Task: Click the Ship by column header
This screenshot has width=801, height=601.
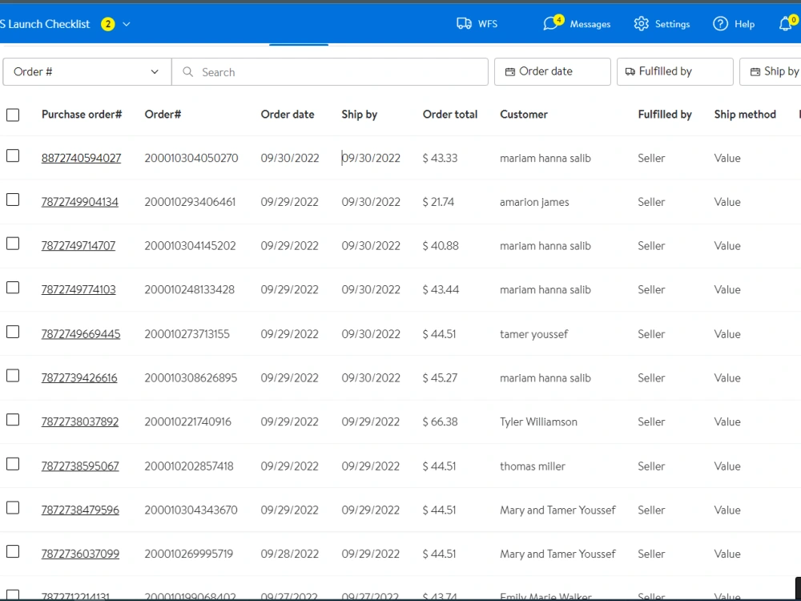Action: click(360, 115)
